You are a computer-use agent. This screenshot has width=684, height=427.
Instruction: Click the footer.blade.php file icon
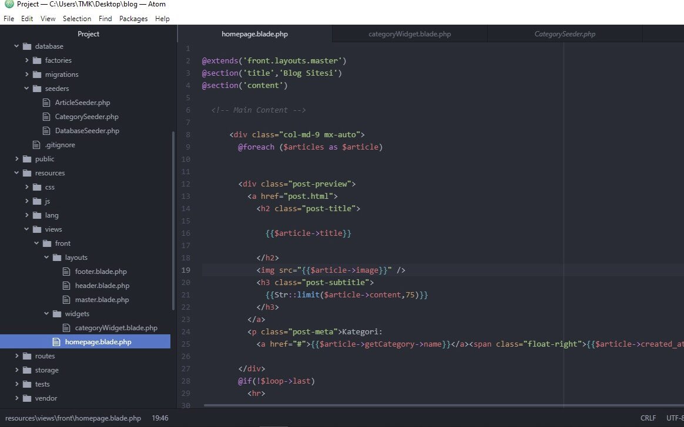(x=66, y=272)
